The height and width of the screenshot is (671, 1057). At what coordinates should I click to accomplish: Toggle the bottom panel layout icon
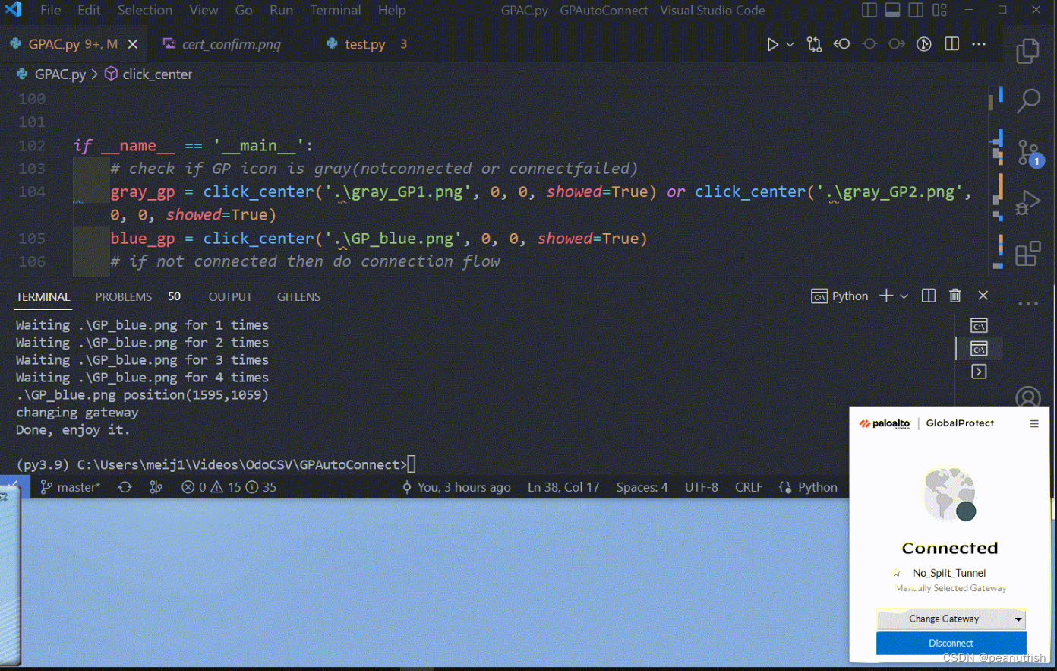[893, 10]
